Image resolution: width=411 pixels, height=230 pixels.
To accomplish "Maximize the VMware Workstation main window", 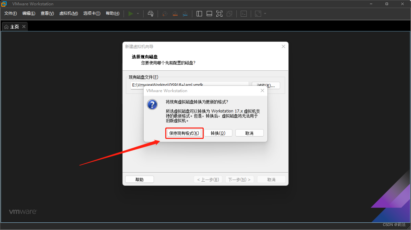I will pos(387,4).
